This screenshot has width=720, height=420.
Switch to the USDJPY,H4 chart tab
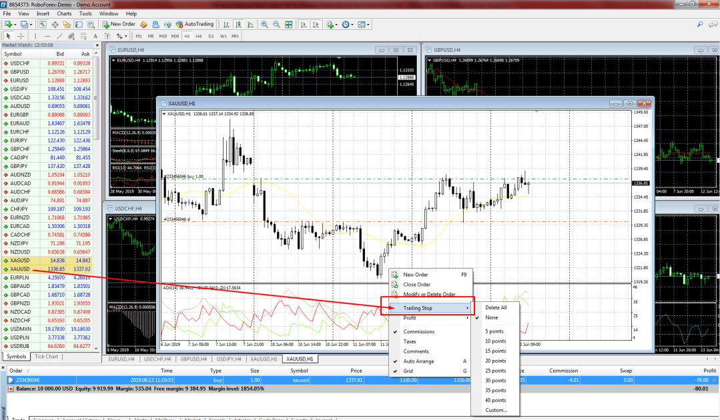coord(229,359)
